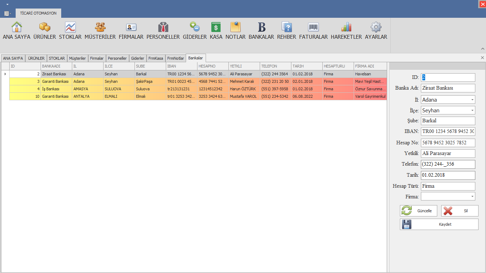Click the Banka Adı input field
This screenshot has width=486, height=273.
[x=448, y=88]
